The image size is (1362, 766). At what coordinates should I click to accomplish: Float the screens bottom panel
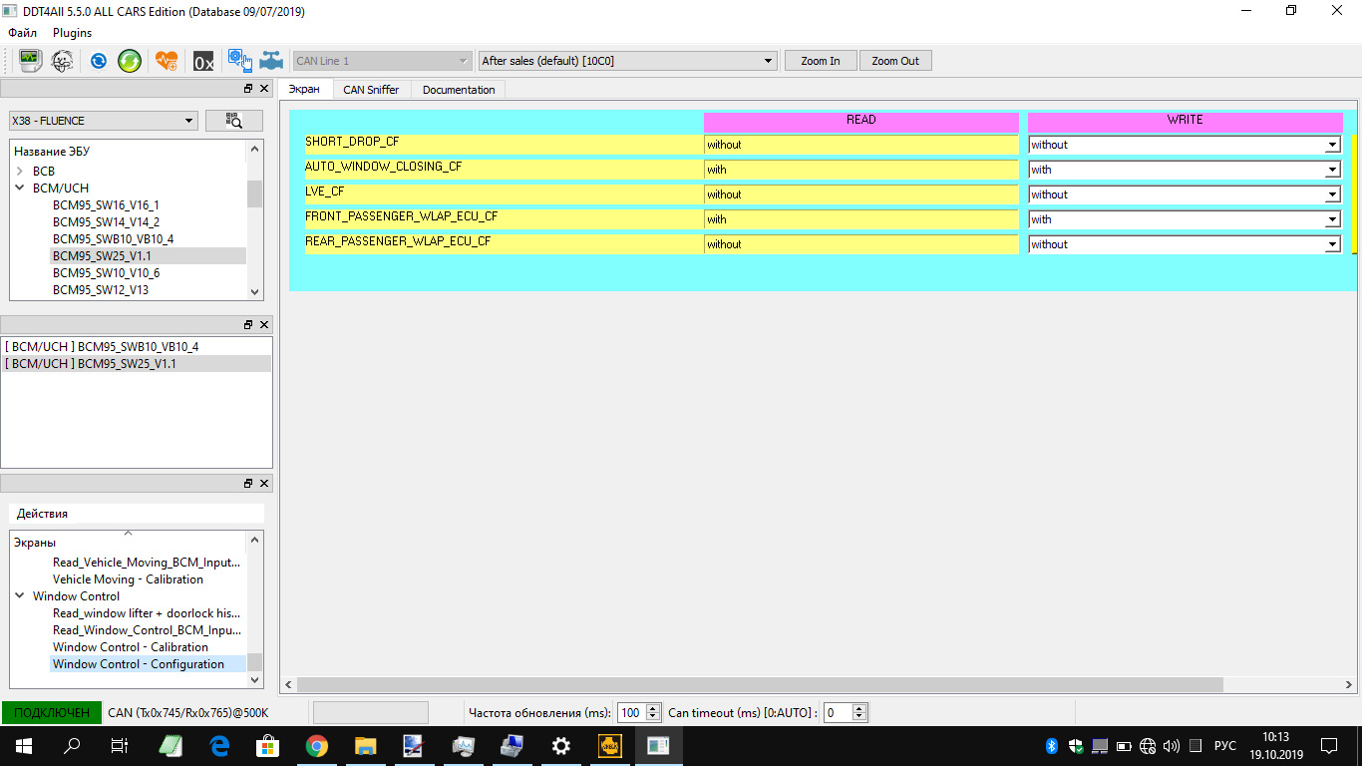coord(248,483)
